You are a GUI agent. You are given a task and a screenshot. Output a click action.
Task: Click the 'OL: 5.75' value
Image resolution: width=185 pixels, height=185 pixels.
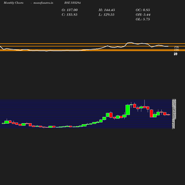pos(143,19)
